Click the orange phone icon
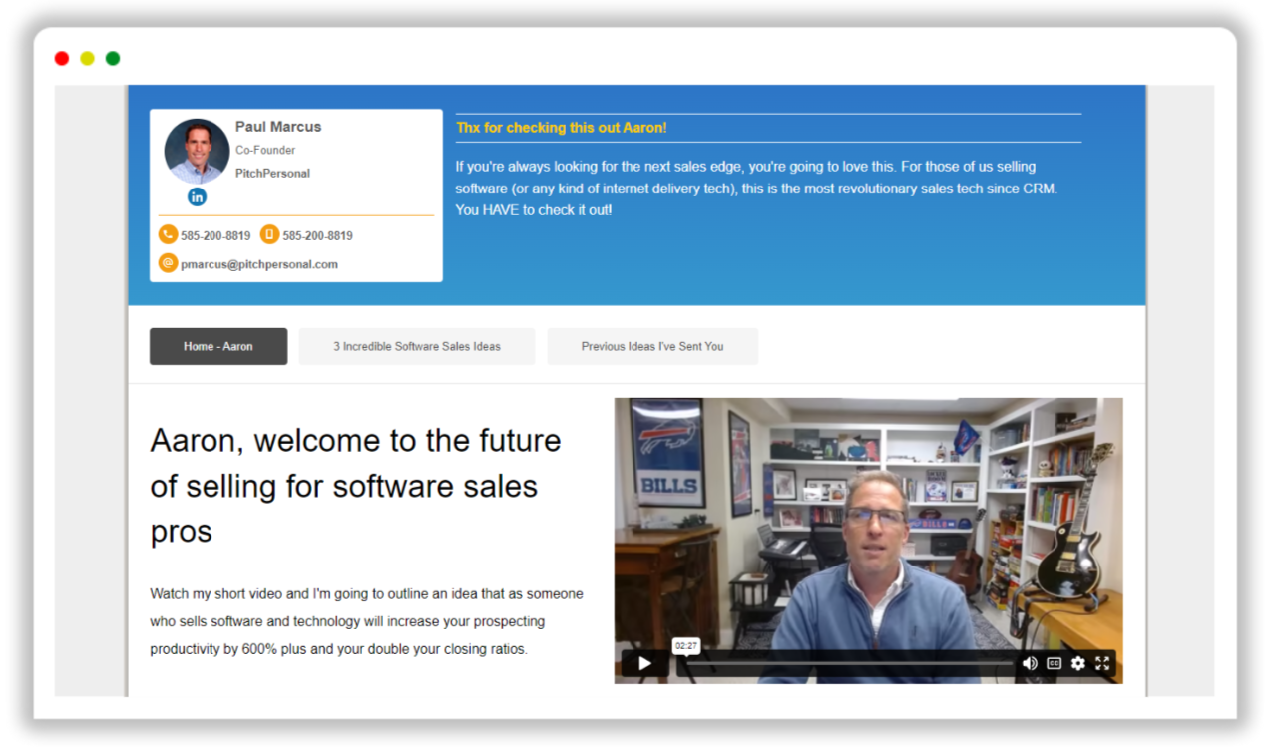Image resolution: width=1266 pixels, height=755 pixels. [168, 234]
